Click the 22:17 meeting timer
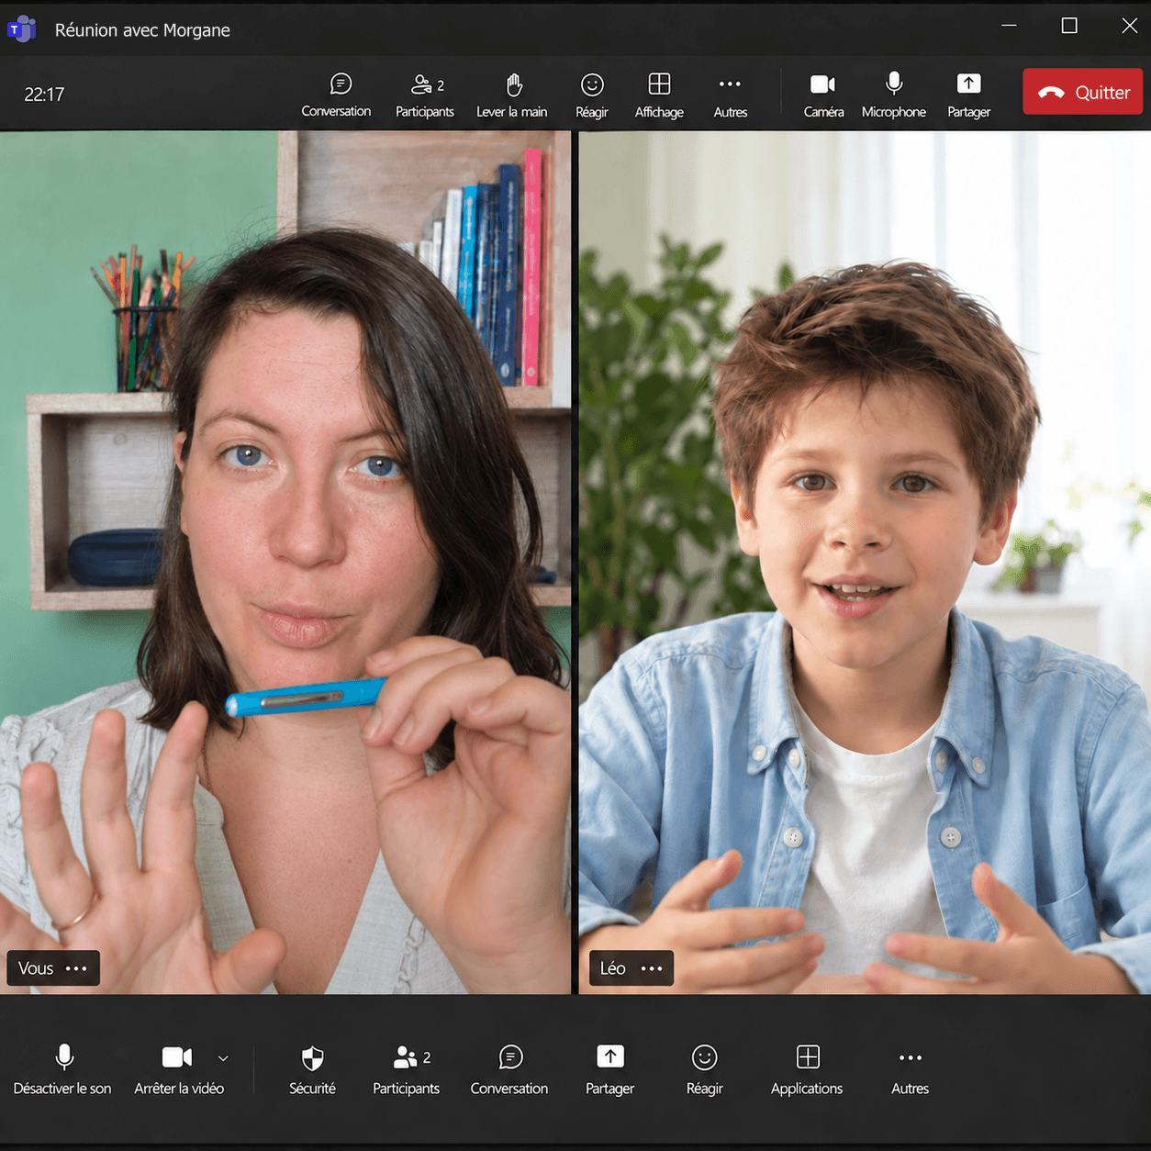The height and width of the screenshot is (1151, 1151). (x=44, y=95)
